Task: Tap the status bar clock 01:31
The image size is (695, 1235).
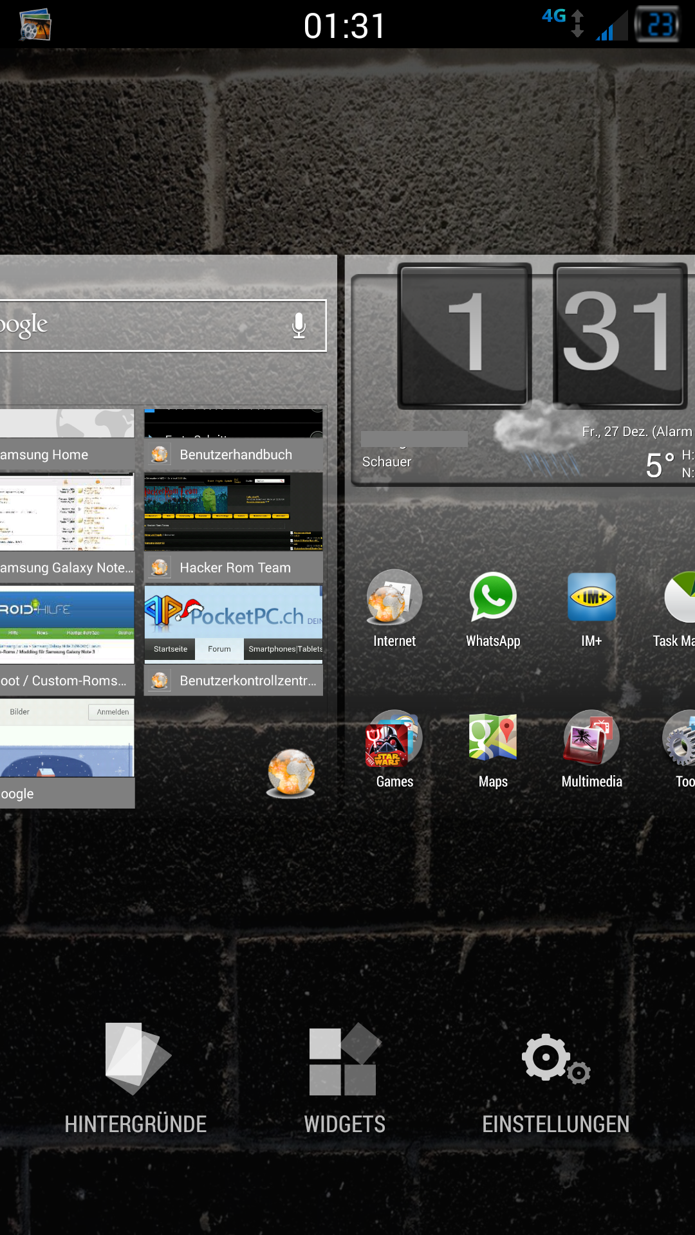Action: pos(344,26)
